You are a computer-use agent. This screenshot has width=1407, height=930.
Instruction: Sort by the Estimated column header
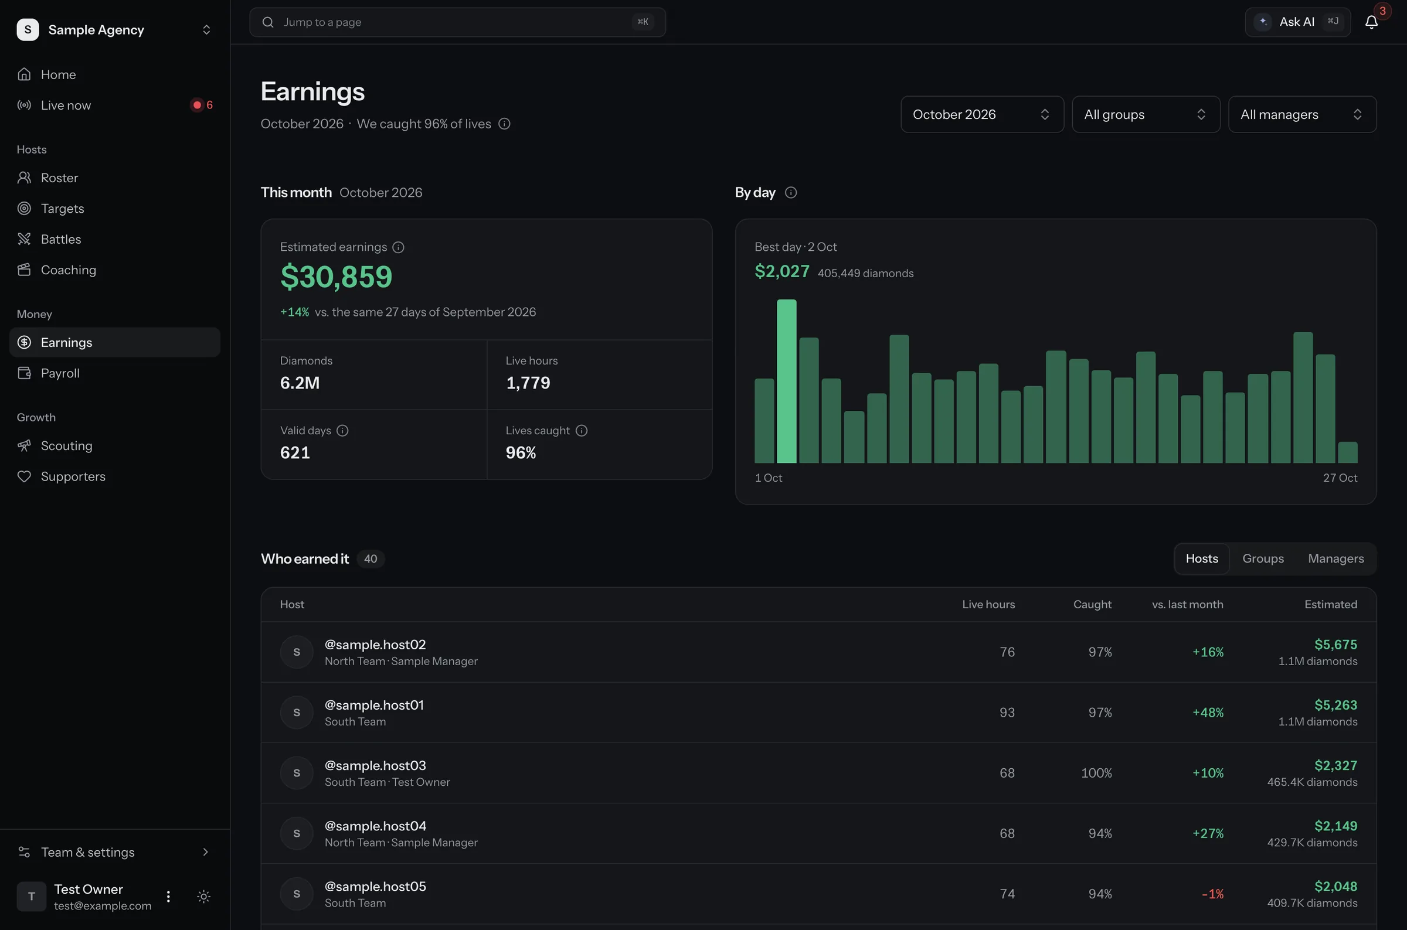point(1330,604)
